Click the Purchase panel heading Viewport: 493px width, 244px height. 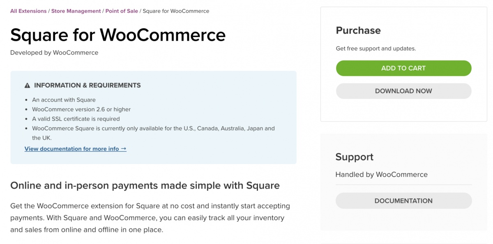pos(358,30)
